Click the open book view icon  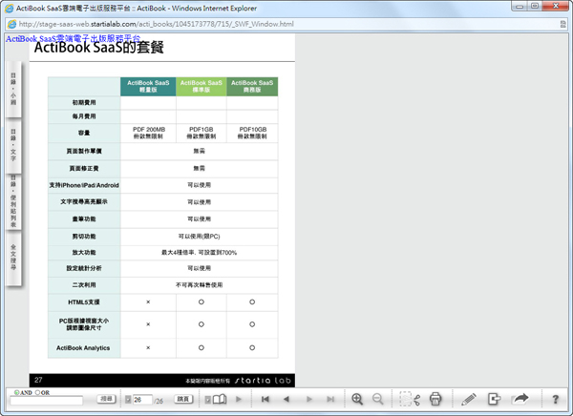[x=220, y=399]
